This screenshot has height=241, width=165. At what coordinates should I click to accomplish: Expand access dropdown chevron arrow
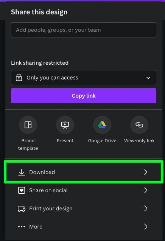click(x=148, y=78)
